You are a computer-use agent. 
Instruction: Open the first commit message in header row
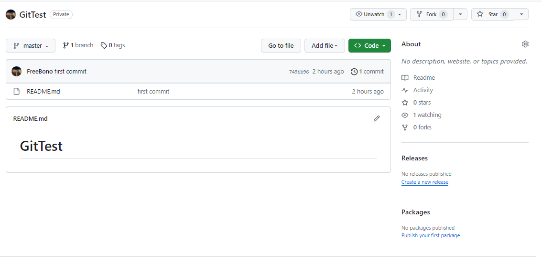pos(71,72)
